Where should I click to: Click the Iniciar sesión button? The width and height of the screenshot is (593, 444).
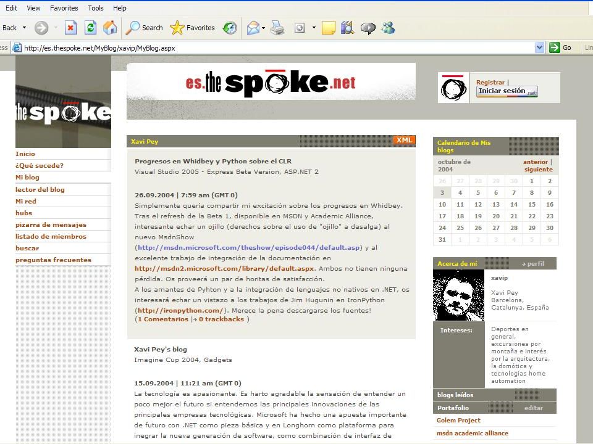coord(507,91)
